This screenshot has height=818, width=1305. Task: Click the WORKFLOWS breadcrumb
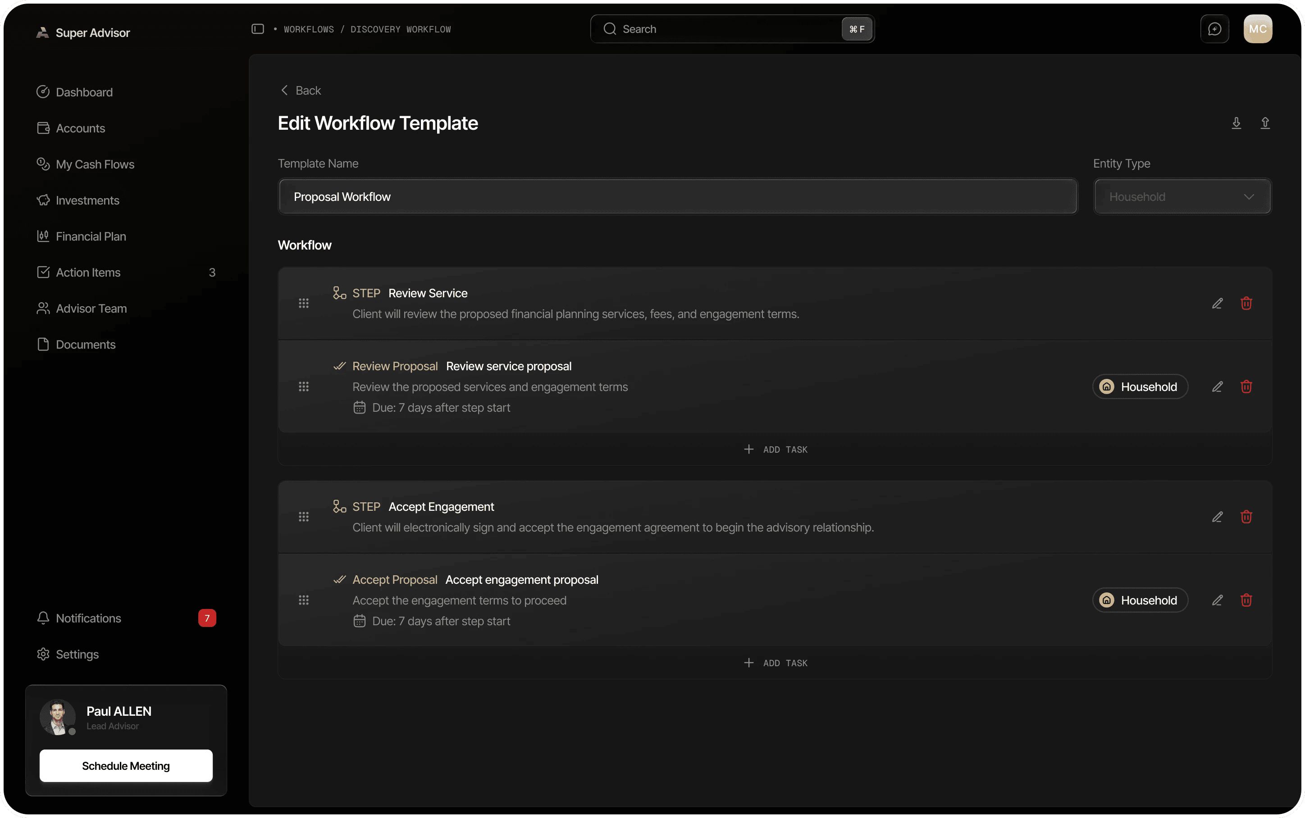[309, 29]
